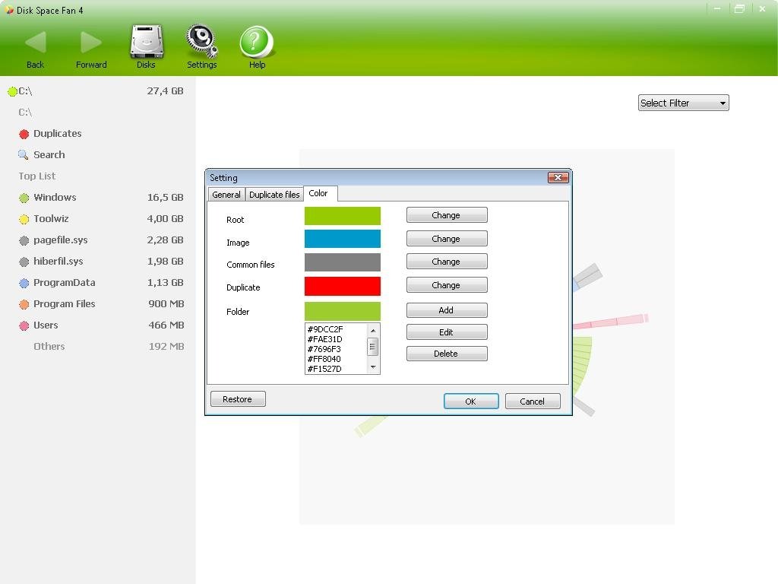
Task: Select Toolwiz folder in Top List
Action: [x=101, y=219]
